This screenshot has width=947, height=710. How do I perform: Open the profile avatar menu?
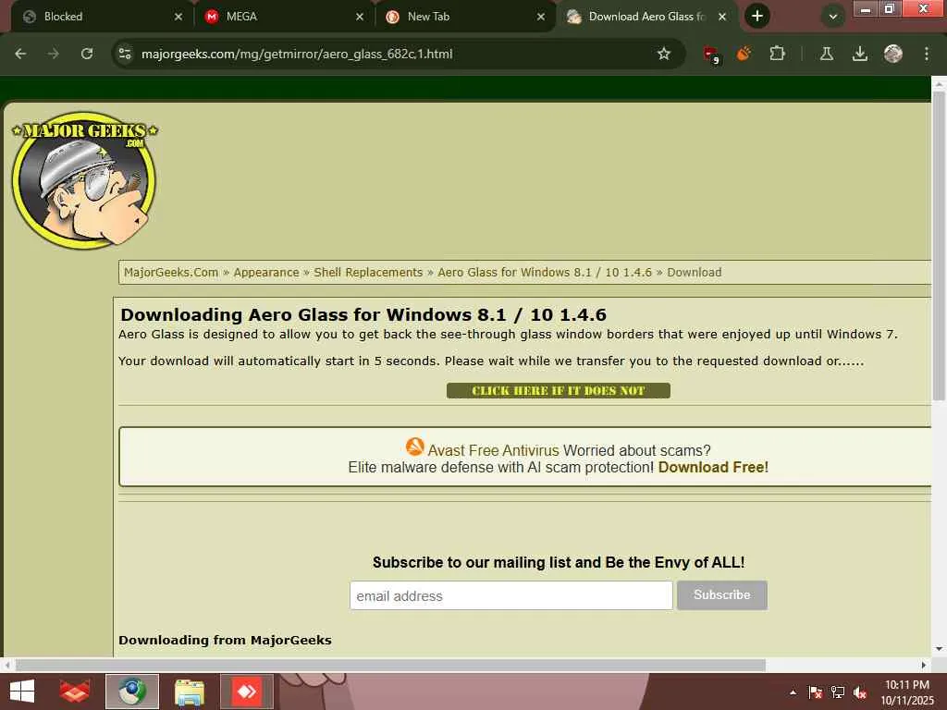point(892,54)
